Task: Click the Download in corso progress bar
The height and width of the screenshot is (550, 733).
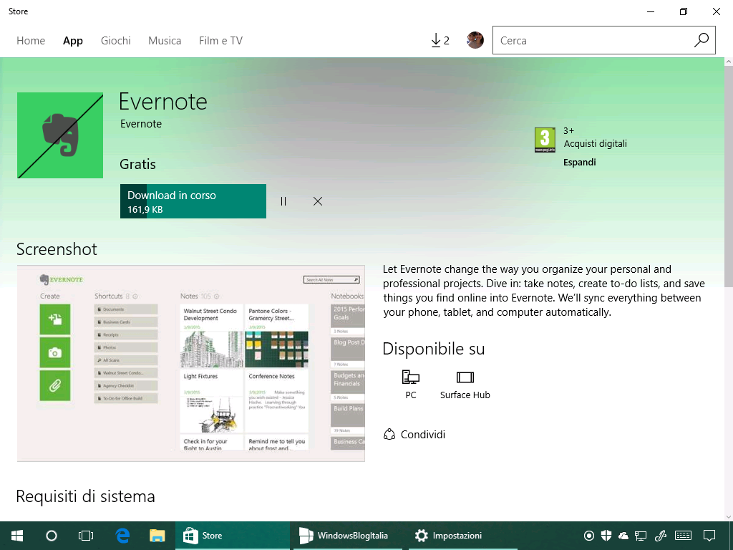Action: pyautogui.click(x=193, y=201)
